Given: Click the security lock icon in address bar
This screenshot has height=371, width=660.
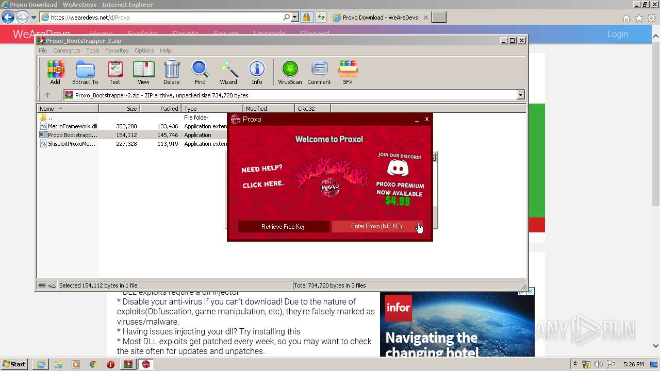Looking at the screenshot, I should point(306,18).
